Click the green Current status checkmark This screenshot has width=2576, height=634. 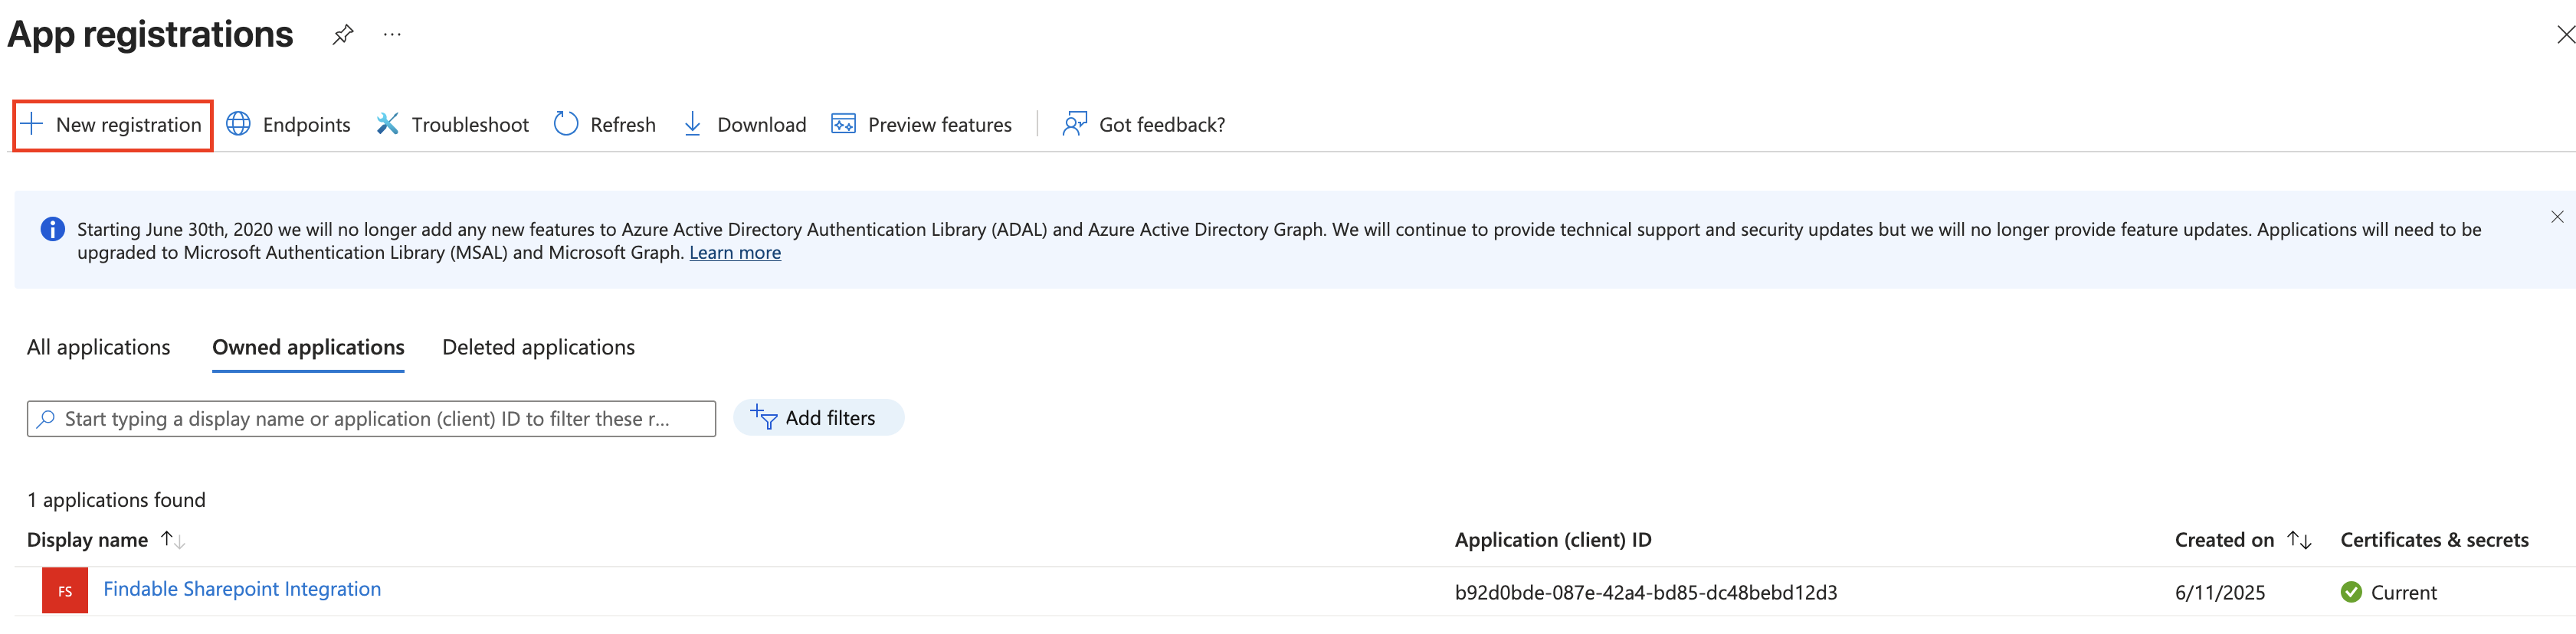tap(2351, 592)
